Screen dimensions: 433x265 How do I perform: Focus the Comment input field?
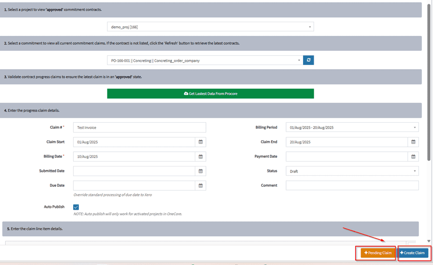352,185
